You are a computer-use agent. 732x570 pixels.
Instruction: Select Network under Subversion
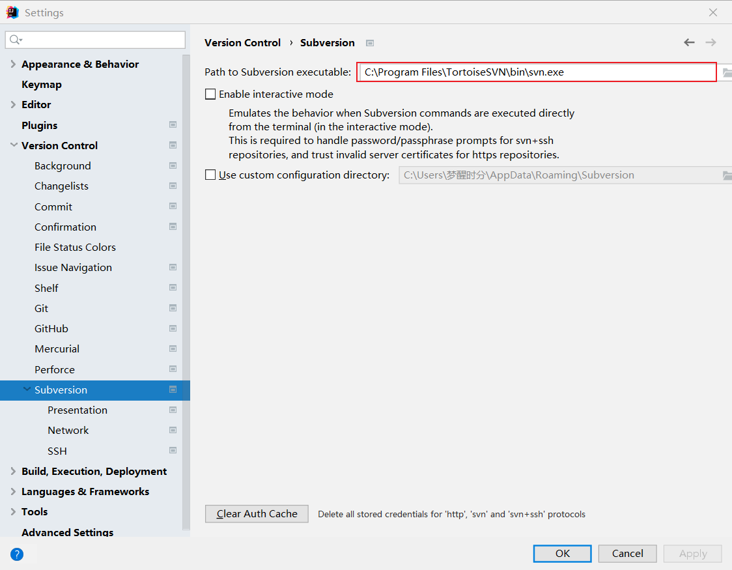coord(68,431)
